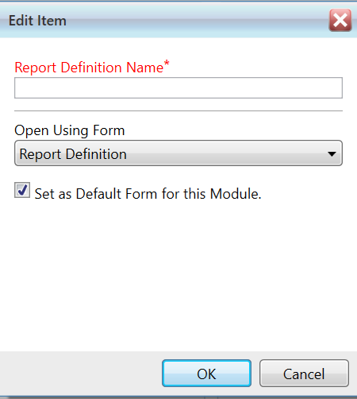Screen dimensions: 357x399
Task: Click the Report Definition Name text field
Action: (178, 88)
